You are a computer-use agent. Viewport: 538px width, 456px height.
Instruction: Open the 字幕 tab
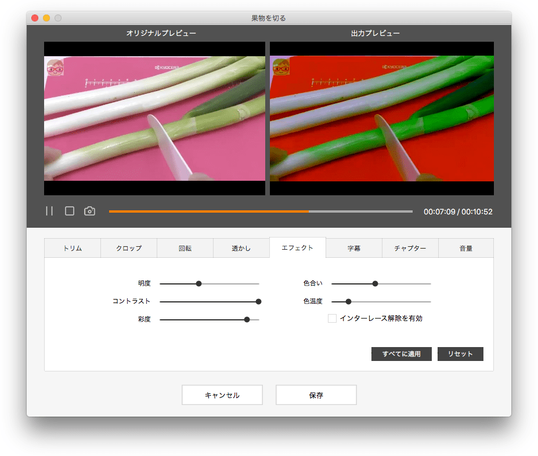[354, 248]
